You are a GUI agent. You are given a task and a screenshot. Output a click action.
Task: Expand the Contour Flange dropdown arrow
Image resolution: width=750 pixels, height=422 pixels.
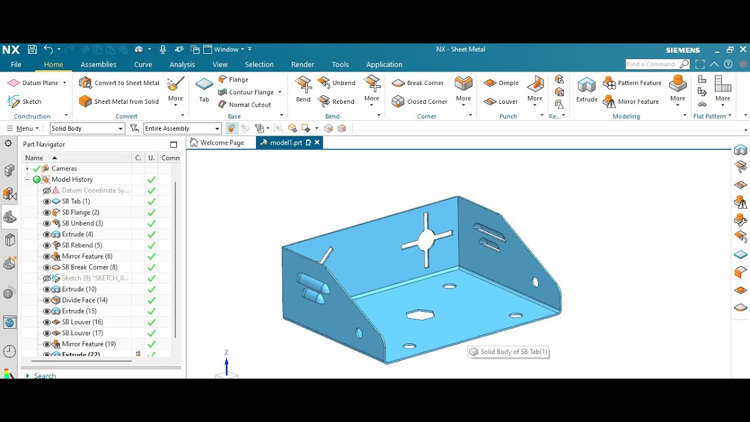(279, 92)
